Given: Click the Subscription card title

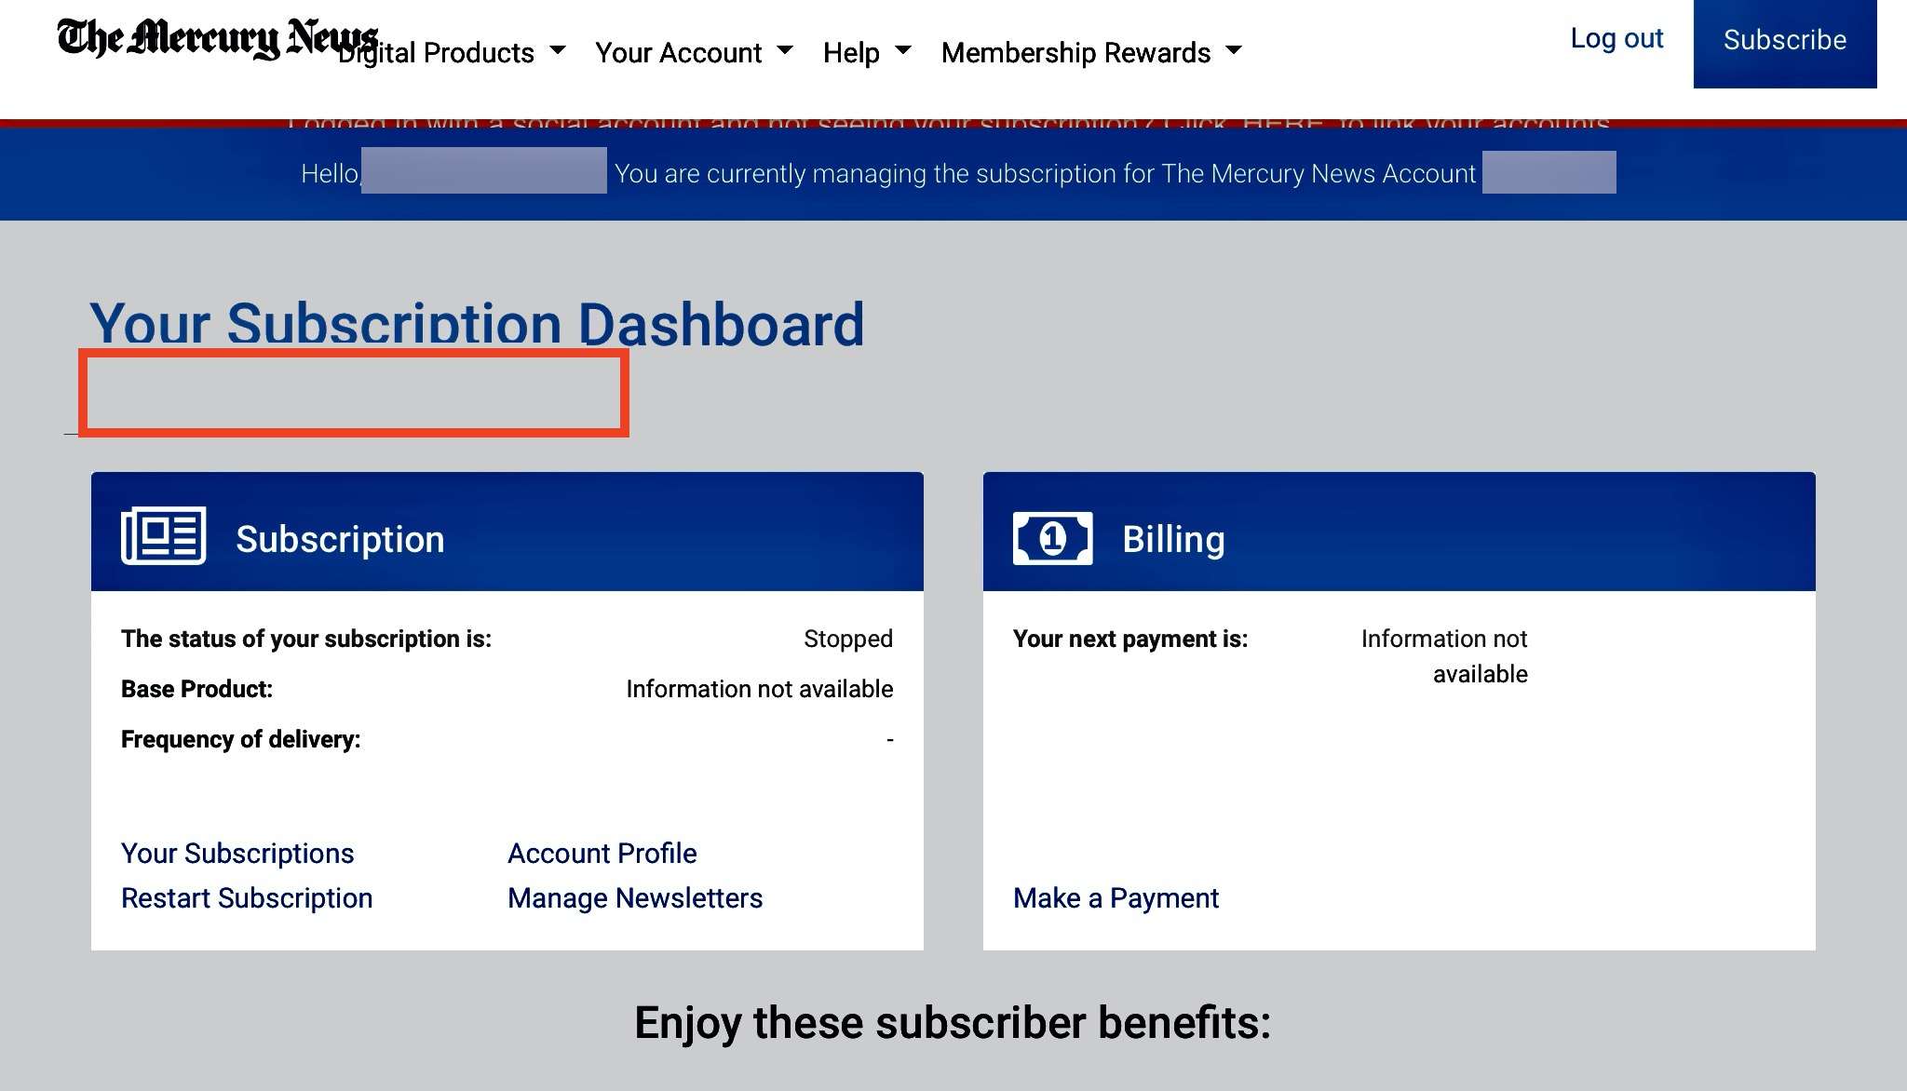Looking at the screenshot, I should [340, 539].
